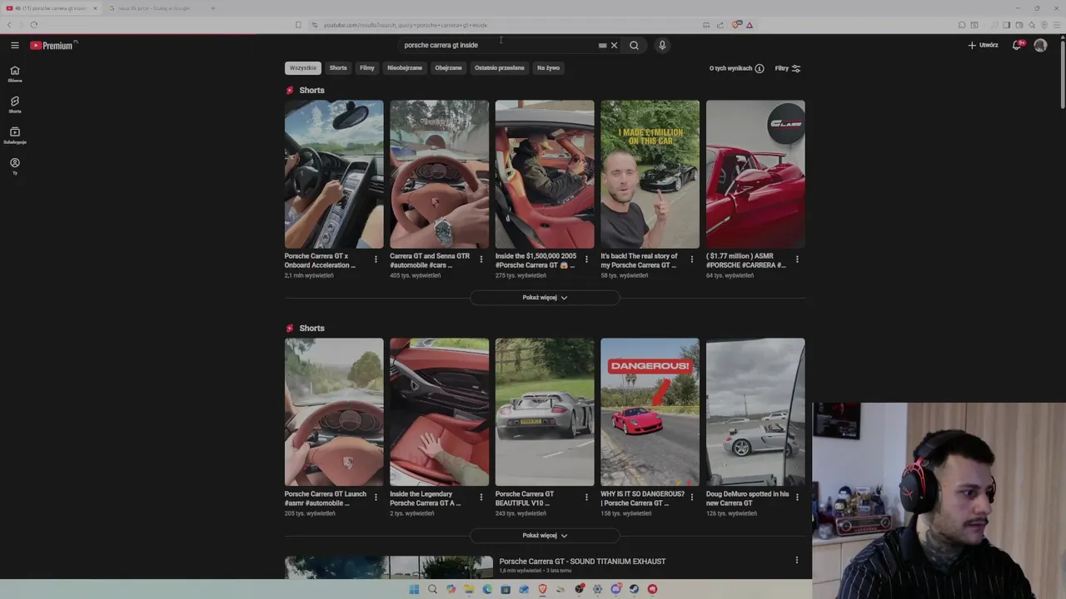Reload the page in browser toolbar

click(x=34, y=25)
